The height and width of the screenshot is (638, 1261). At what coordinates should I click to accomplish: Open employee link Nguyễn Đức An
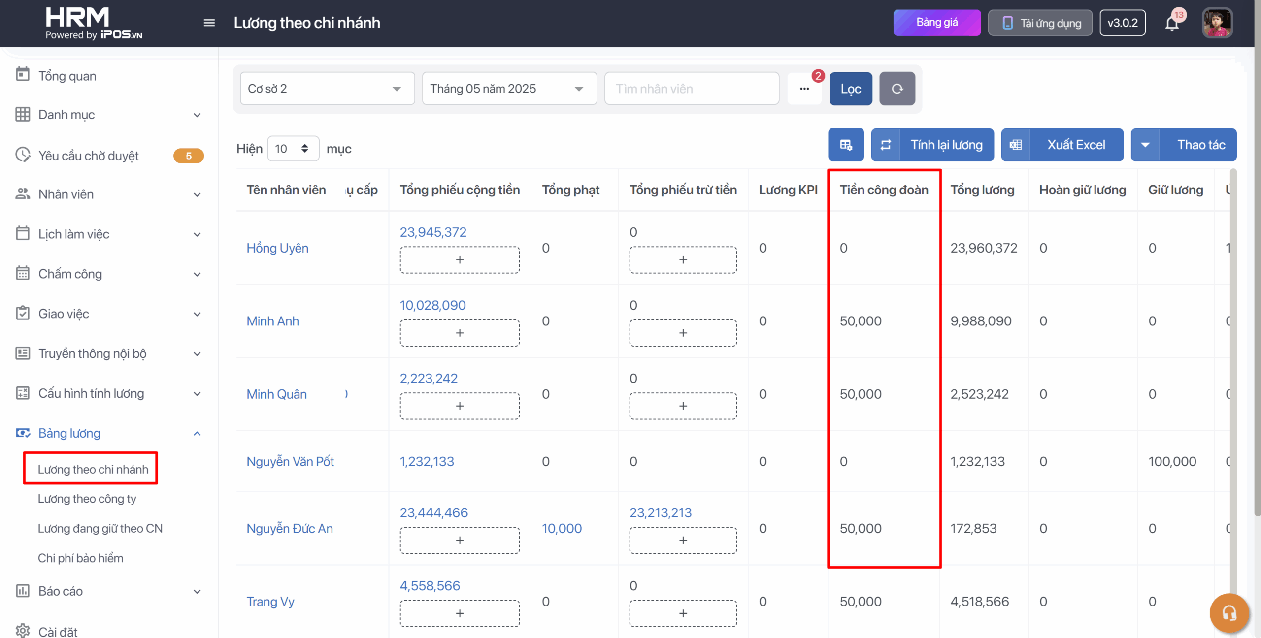click(x=290, y=528)
